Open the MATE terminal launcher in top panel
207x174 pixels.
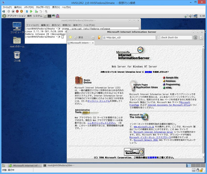click(x=49, y=16)
